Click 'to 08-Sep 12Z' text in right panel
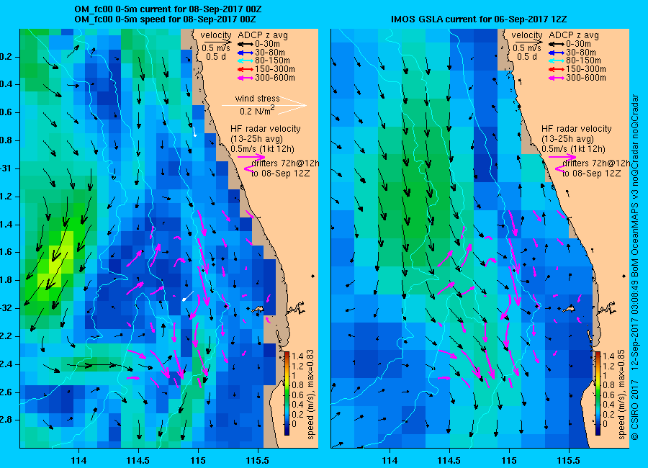 (591, 174)
